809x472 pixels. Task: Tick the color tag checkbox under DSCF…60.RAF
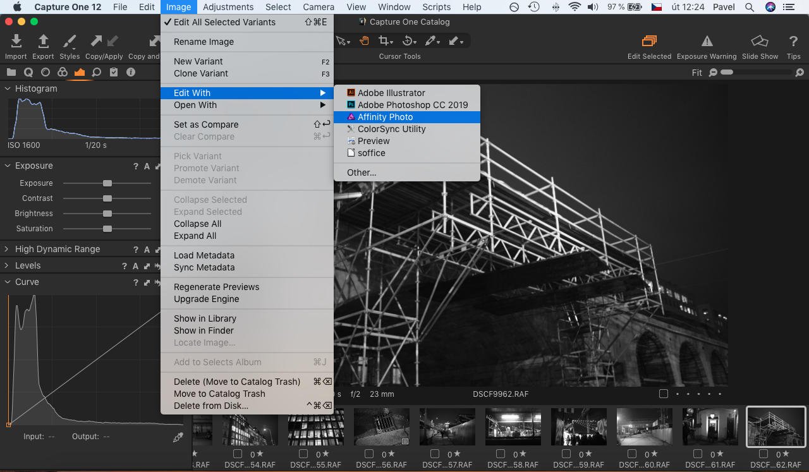(x=632, y=454)
